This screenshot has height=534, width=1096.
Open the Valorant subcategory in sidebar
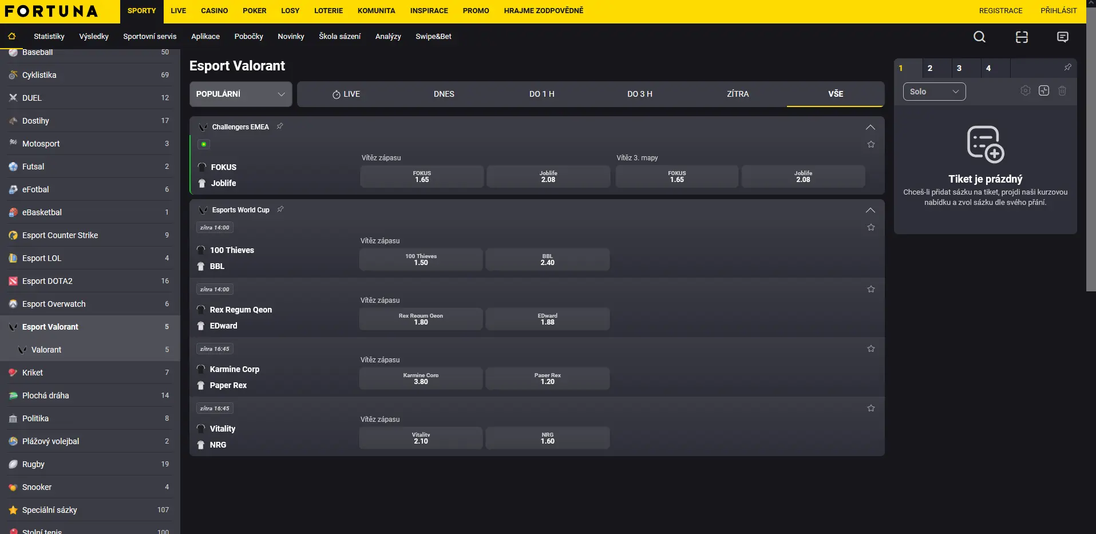90,350
